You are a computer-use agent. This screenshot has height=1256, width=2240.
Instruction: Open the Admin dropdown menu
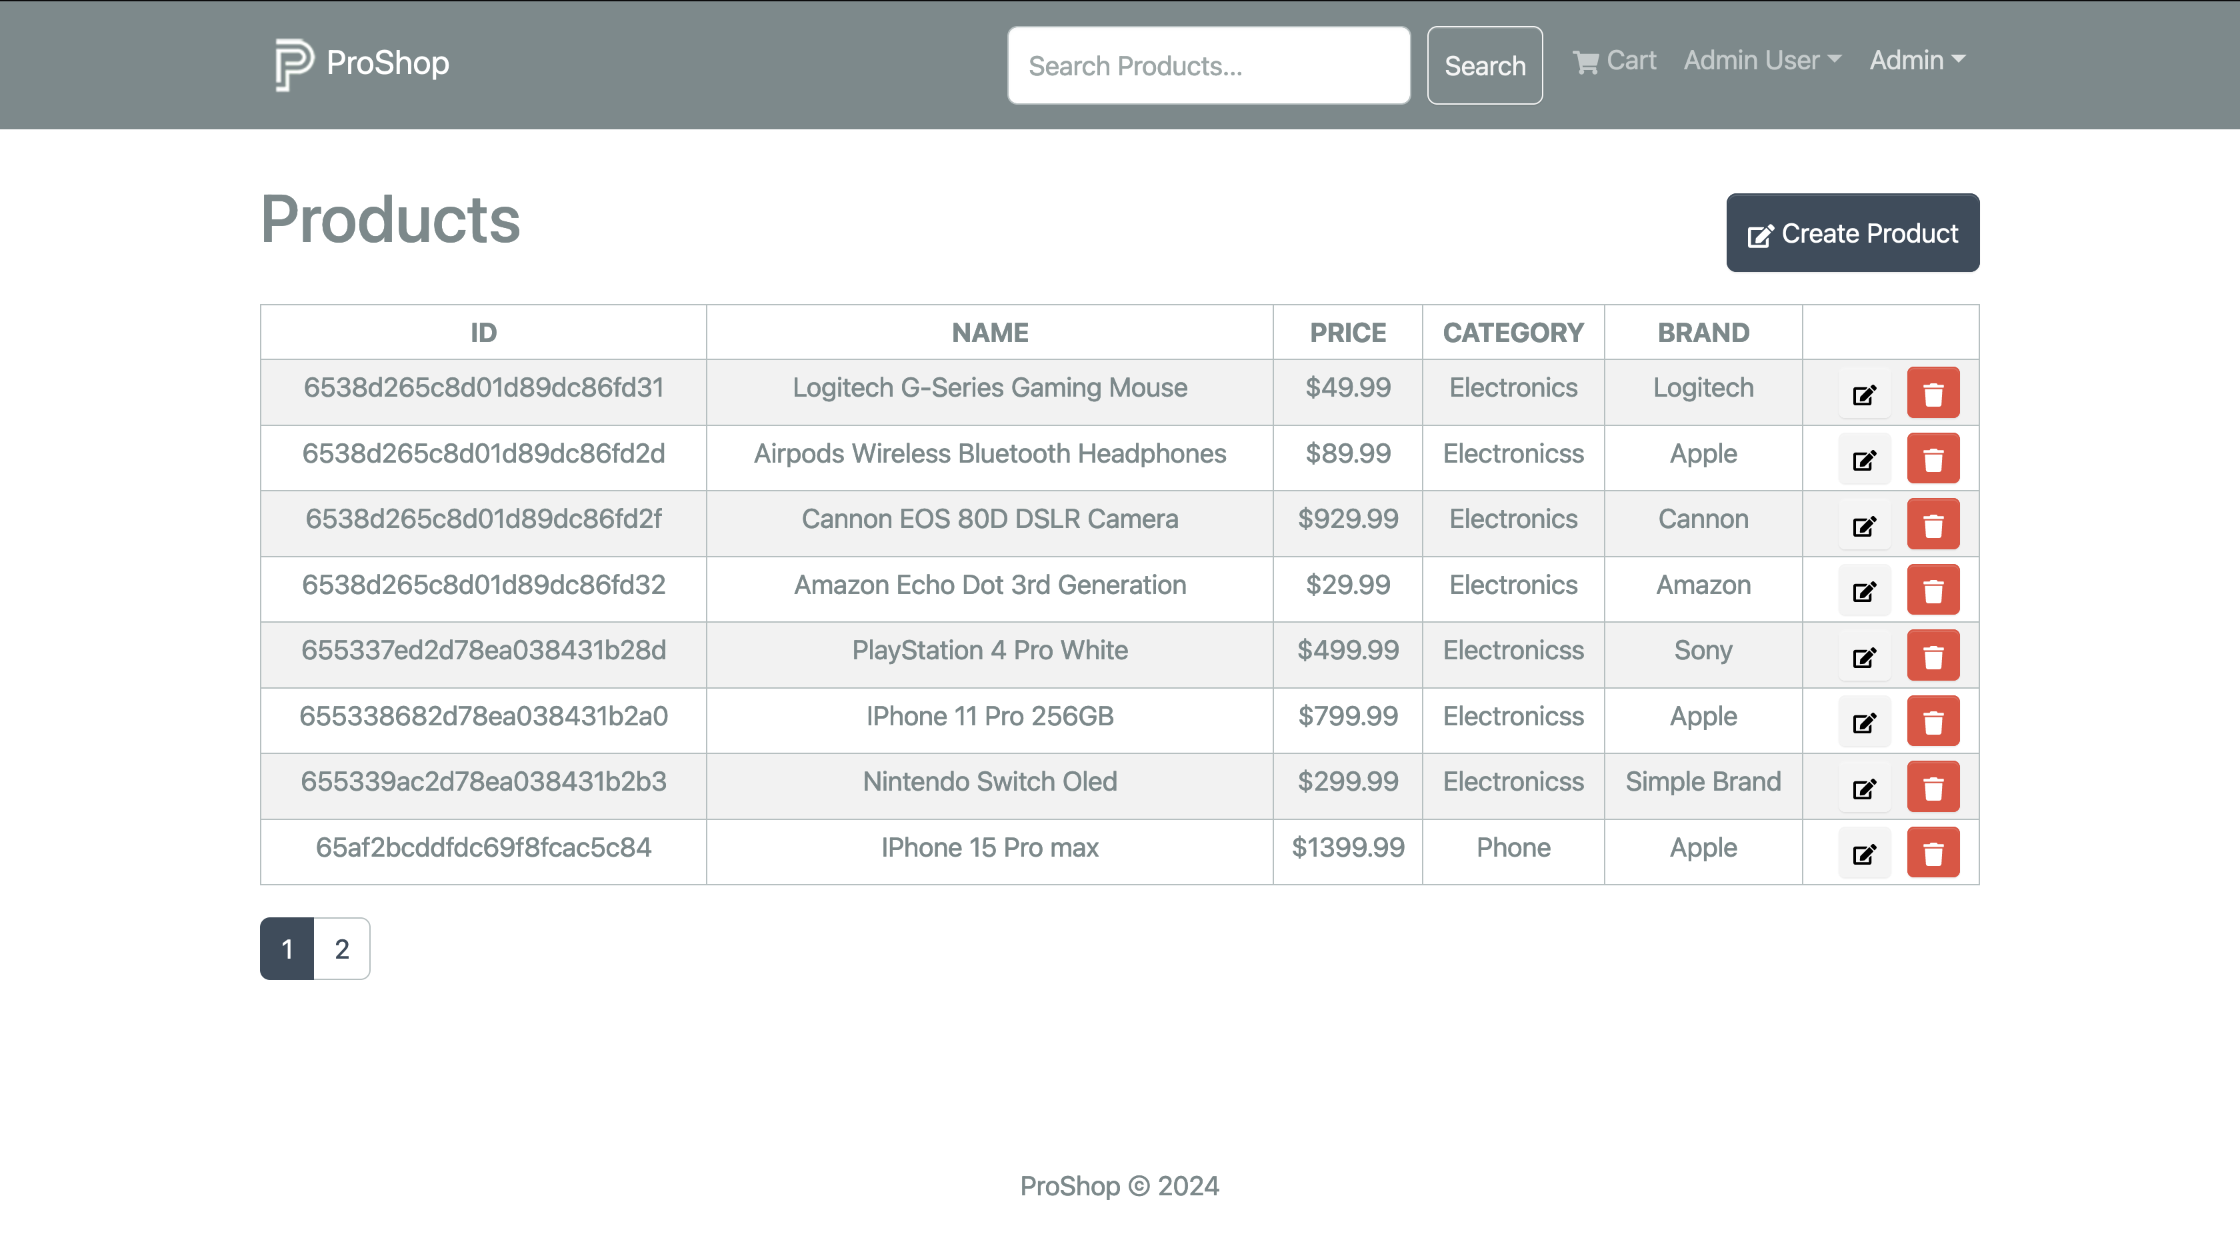click(1917, 61)
